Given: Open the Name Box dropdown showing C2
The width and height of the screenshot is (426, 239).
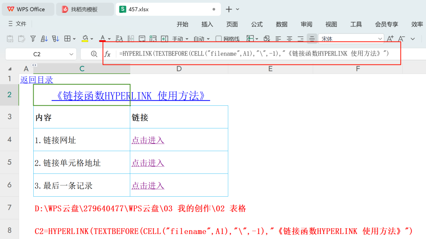Looking at the screenshot, I should tap(71, 54).
